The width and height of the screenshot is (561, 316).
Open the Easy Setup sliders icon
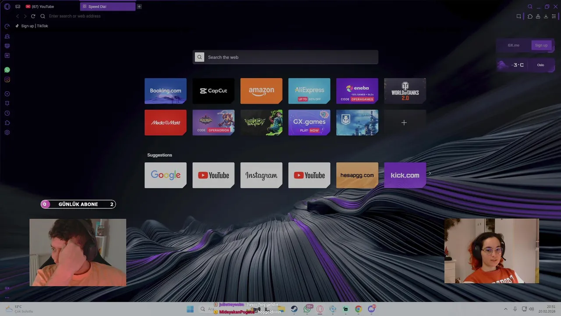(x=554, y=16)
